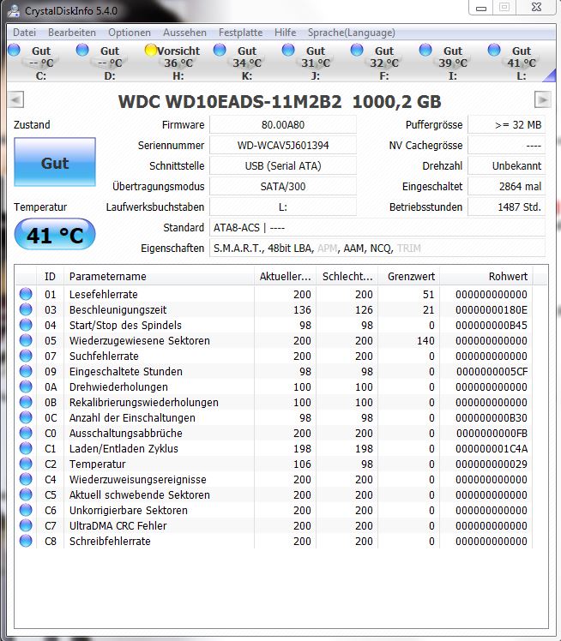The height and width of the screenshot is (641, 561).
Task: Select drive K: status icon
Action: pos(220,51)
